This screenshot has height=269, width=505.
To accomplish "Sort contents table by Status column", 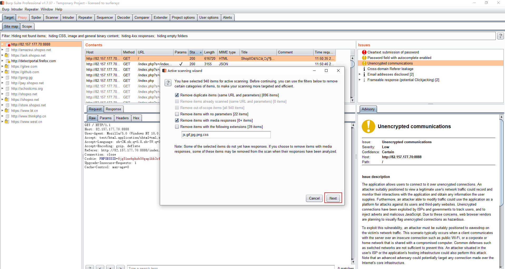I will pyautogui.click(x=195, y=52).
